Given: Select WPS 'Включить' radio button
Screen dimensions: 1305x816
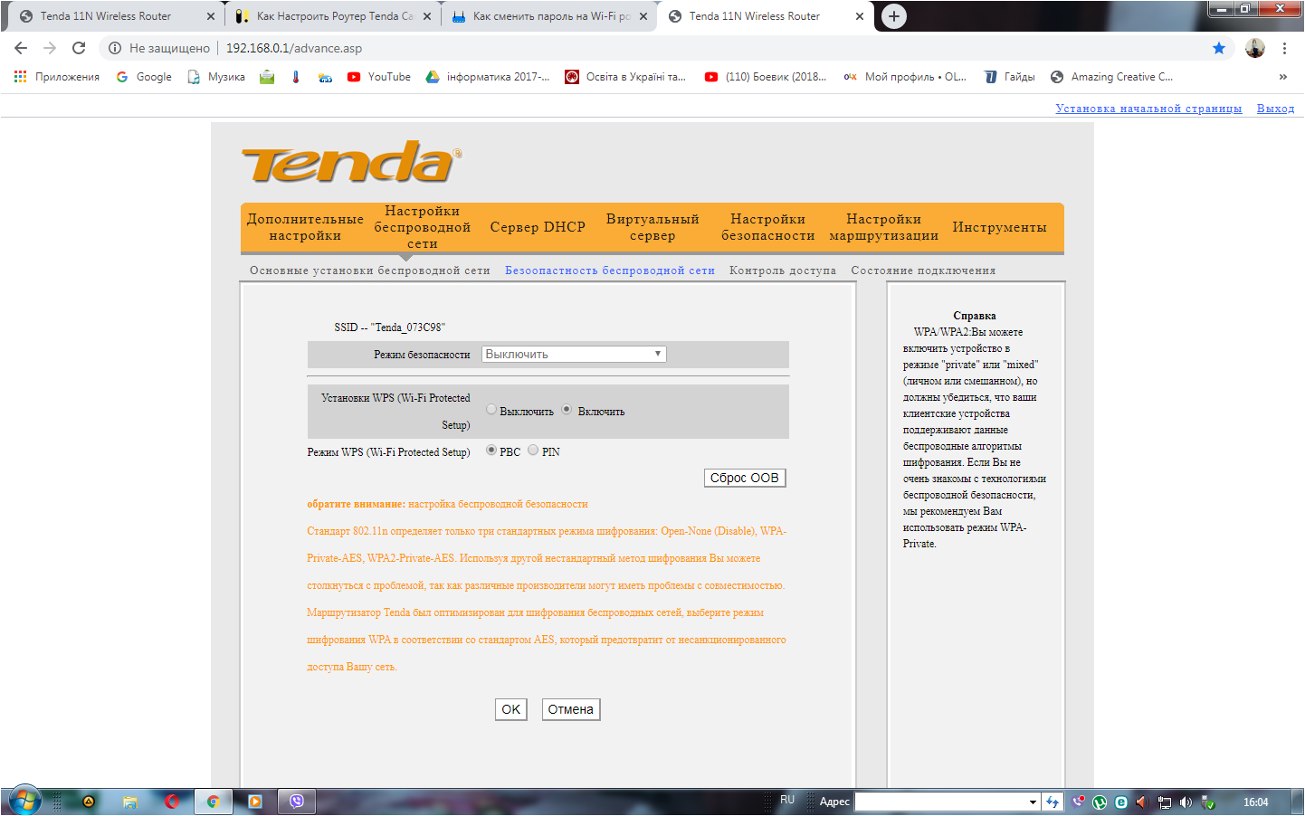Looking at the screenshot, I should click(x=567, y=410).
